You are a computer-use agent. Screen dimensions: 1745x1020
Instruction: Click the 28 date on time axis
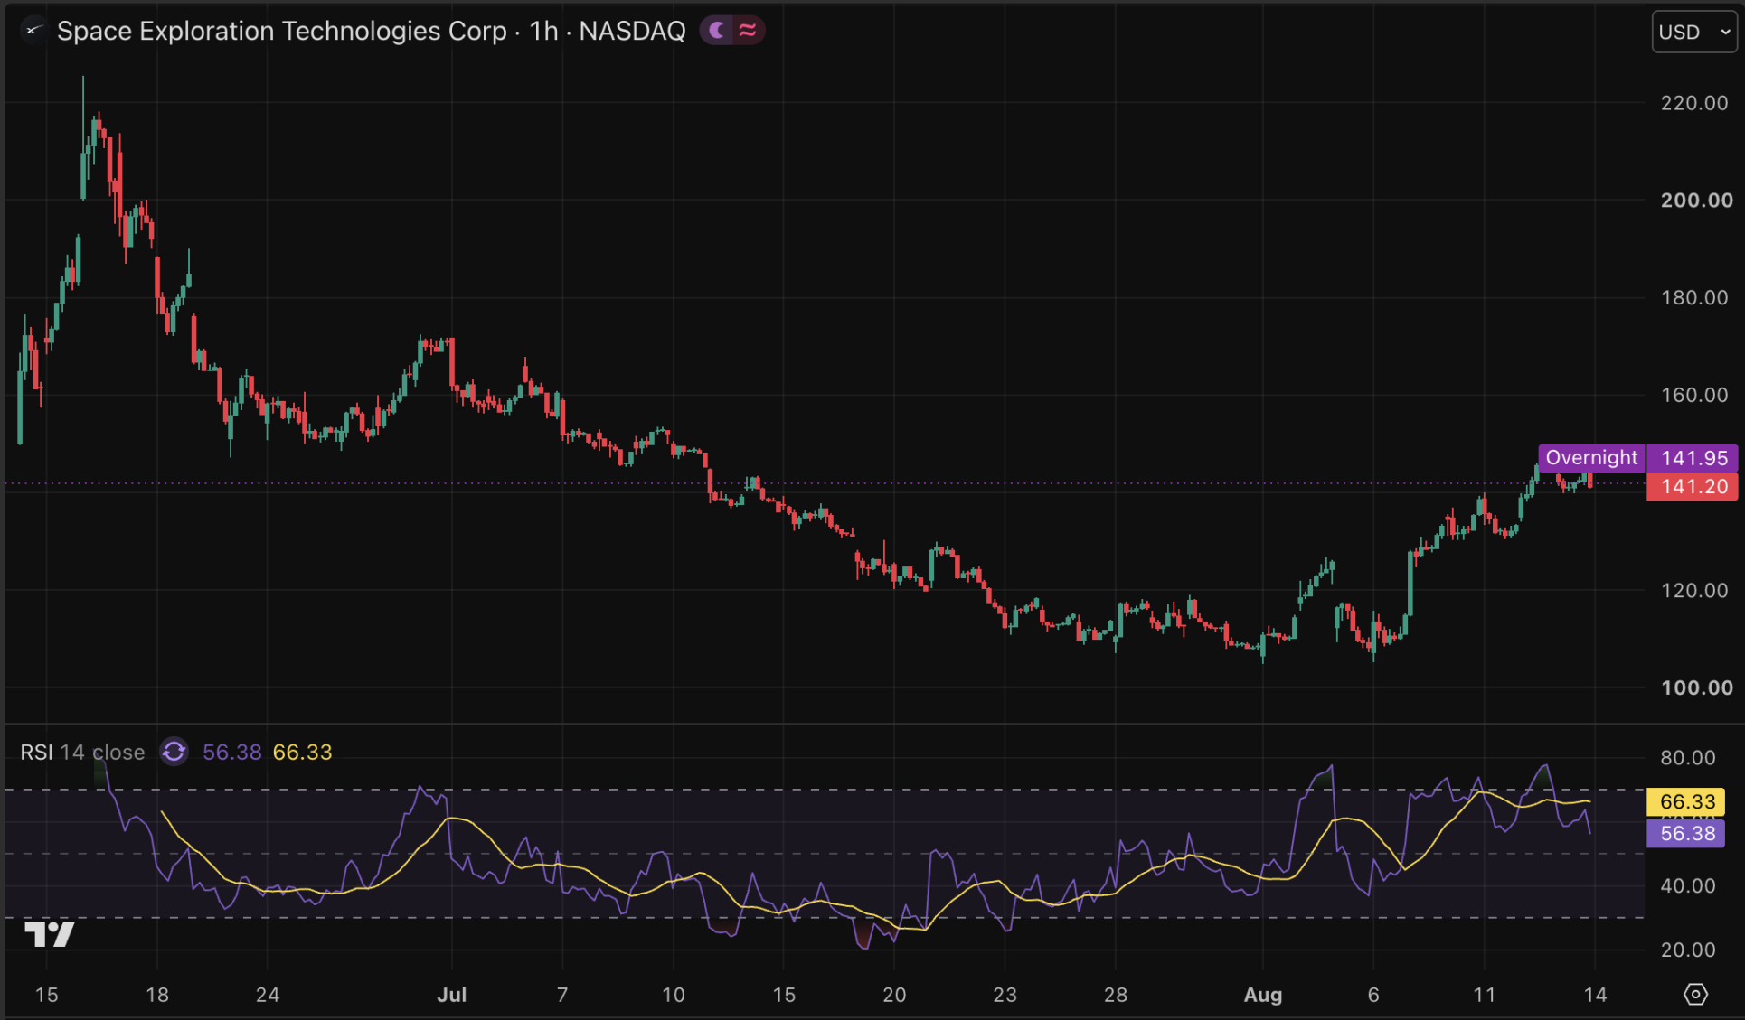[1116, 995]
